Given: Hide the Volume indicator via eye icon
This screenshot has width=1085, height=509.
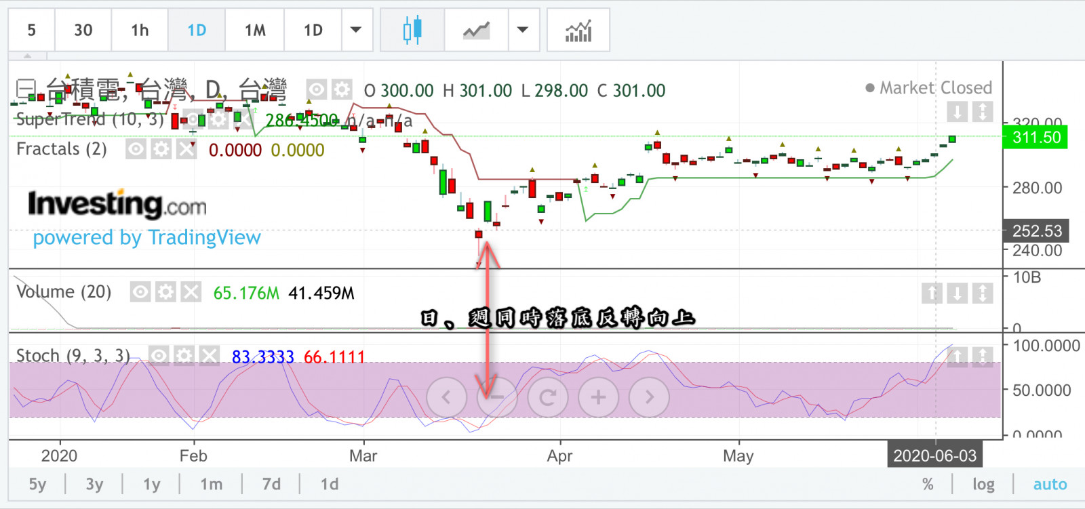Looking at the screenshot, I should click(140, 292).
